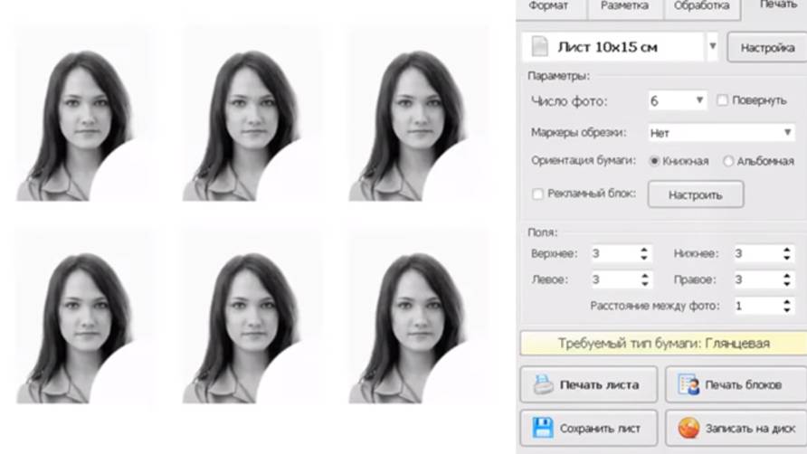Click the Печать листа button
The image size is (807, 454).
pyautogui.click(x=589, y=384)
